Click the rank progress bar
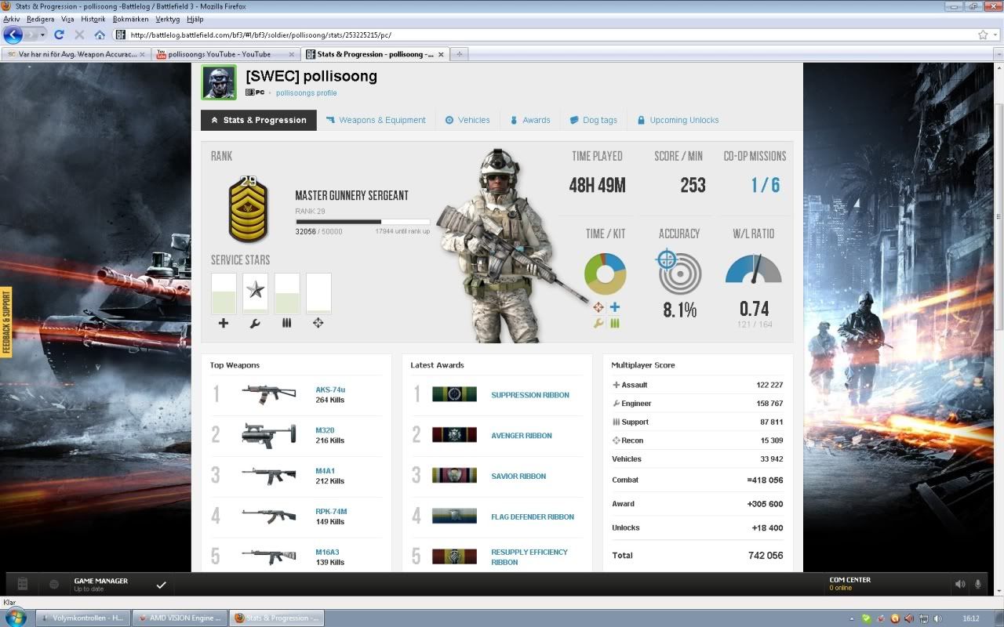Viewport: 1004px width, 627px height. (362, 222)
